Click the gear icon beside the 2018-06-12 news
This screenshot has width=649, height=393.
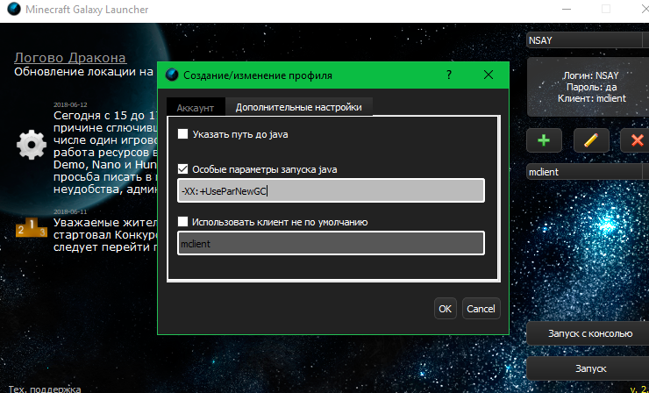pos(32,145)
